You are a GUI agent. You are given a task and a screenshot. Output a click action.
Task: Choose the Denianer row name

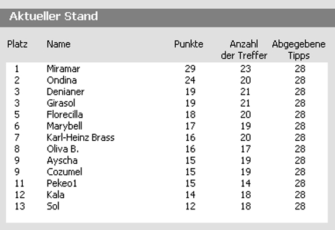point(66,92)
